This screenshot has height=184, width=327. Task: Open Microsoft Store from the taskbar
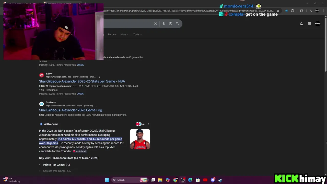pos(197,180)
